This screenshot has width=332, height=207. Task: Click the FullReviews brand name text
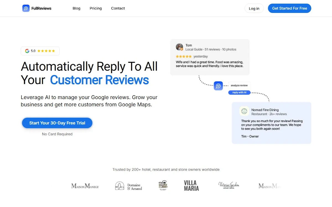point(41,8)
